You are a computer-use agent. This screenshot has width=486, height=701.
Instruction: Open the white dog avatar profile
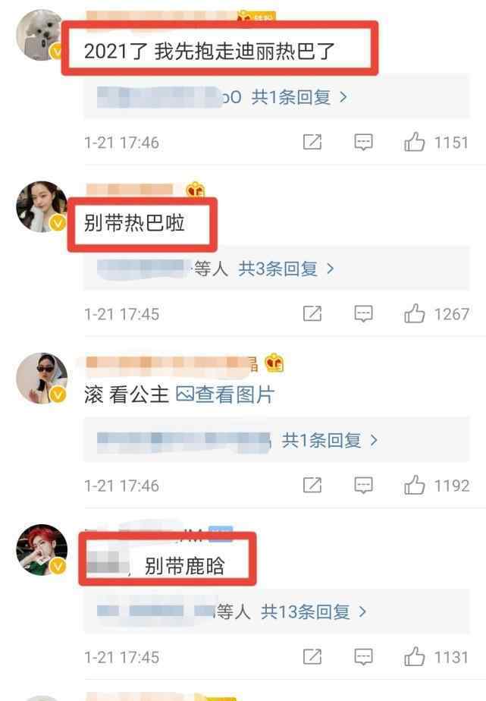point(41,35)
